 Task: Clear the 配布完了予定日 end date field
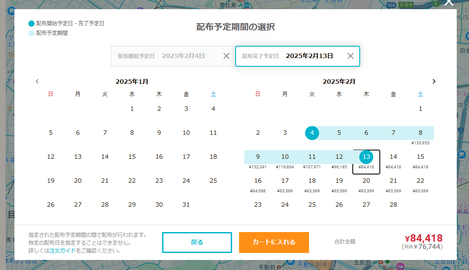[350, 56]
